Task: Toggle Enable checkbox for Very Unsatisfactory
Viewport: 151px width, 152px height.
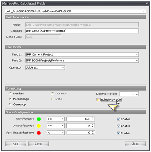Action: (x=118, y=133)
